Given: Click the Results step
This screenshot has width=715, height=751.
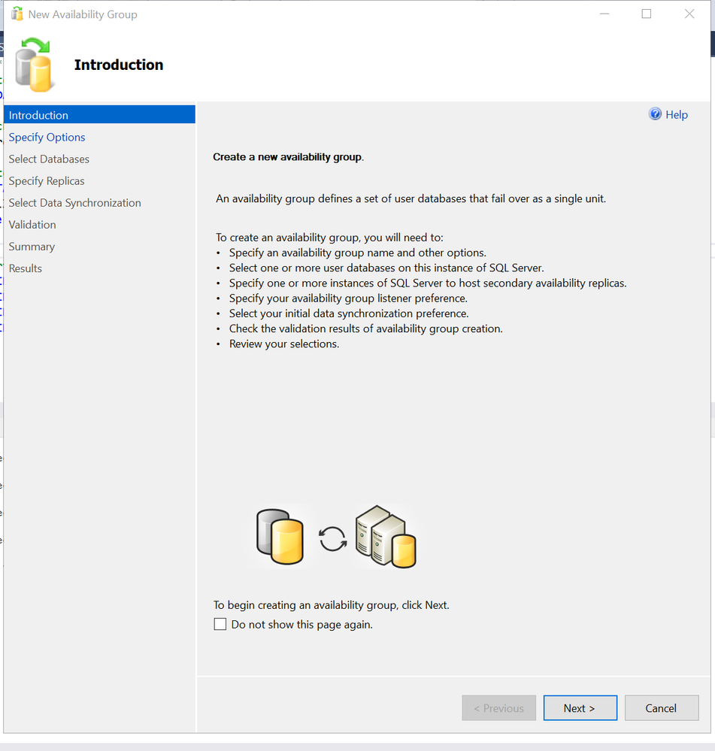Looking at the screenshot, I should (26, 268).
